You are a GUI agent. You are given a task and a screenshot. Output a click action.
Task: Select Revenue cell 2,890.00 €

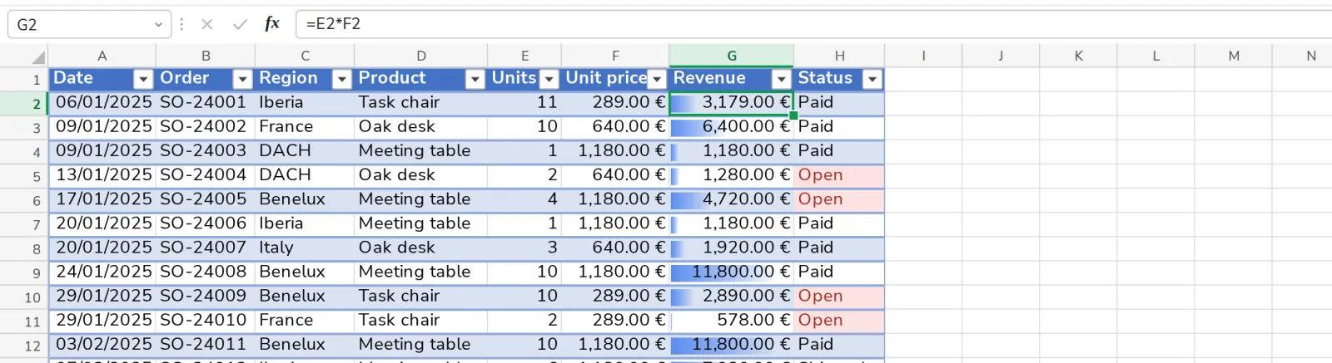point(732,297)
